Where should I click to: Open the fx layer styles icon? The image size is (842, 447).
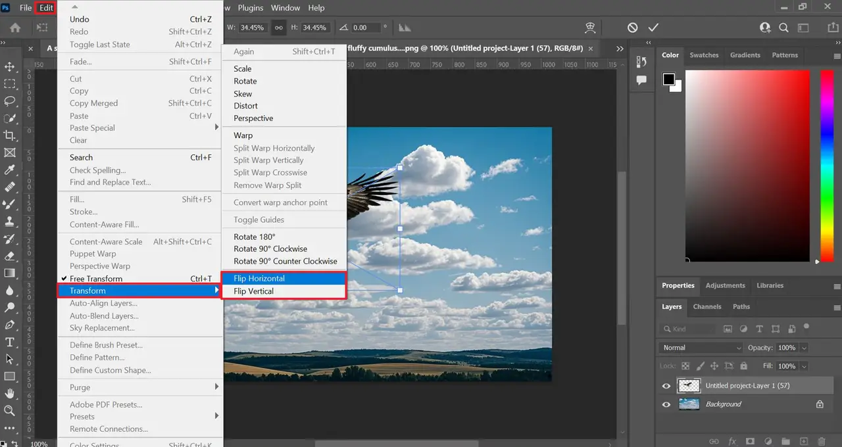(732, 441)
